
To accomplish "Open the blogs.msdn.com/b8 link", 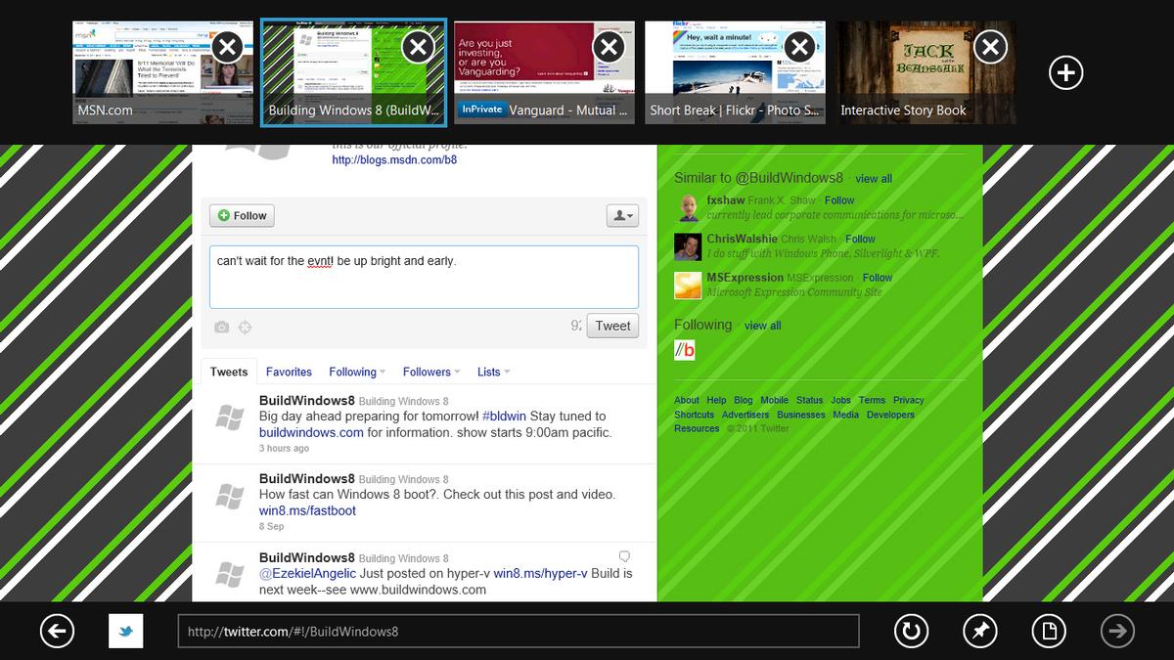I will (394, 159).
